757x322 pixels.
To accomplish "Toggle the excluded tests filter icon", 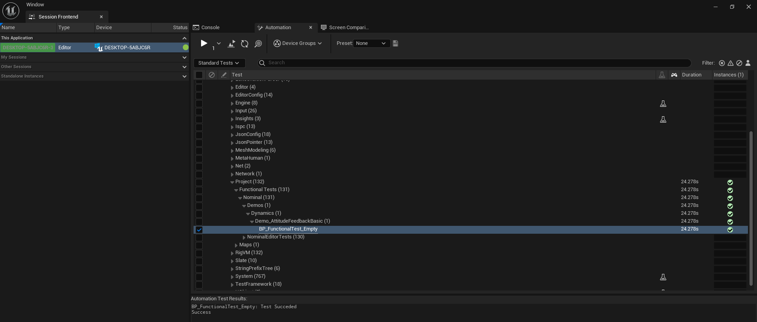I will [x=739, y=63].
